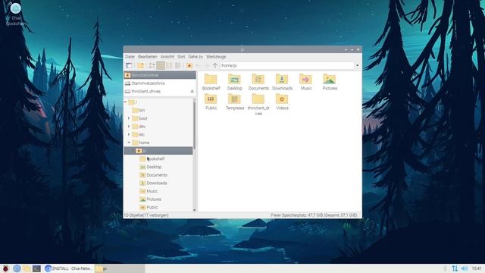485x273 pixels.
Task: Expand the etc folder in tree
Action: 129,134
